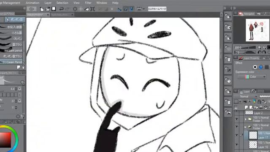Click the Clear/deselect dotted icon
Viewport: 270px width, 152px height.
(x=75, y=9)
